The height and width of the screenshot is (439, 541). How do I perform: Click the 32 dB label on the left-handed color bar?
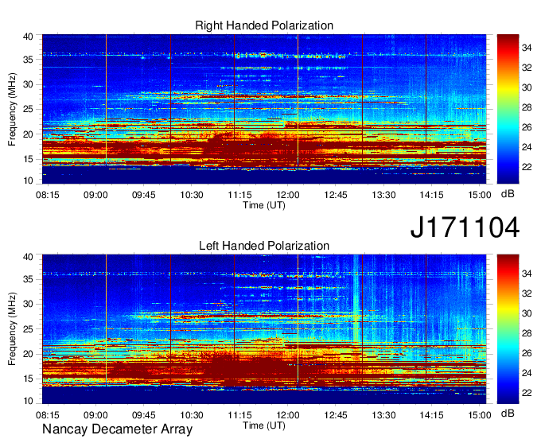tap(527, 293)
